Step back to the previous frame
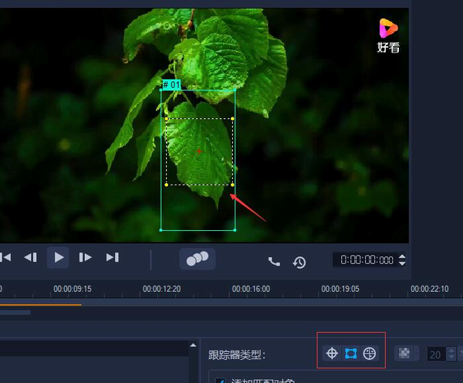 point(31,257)
